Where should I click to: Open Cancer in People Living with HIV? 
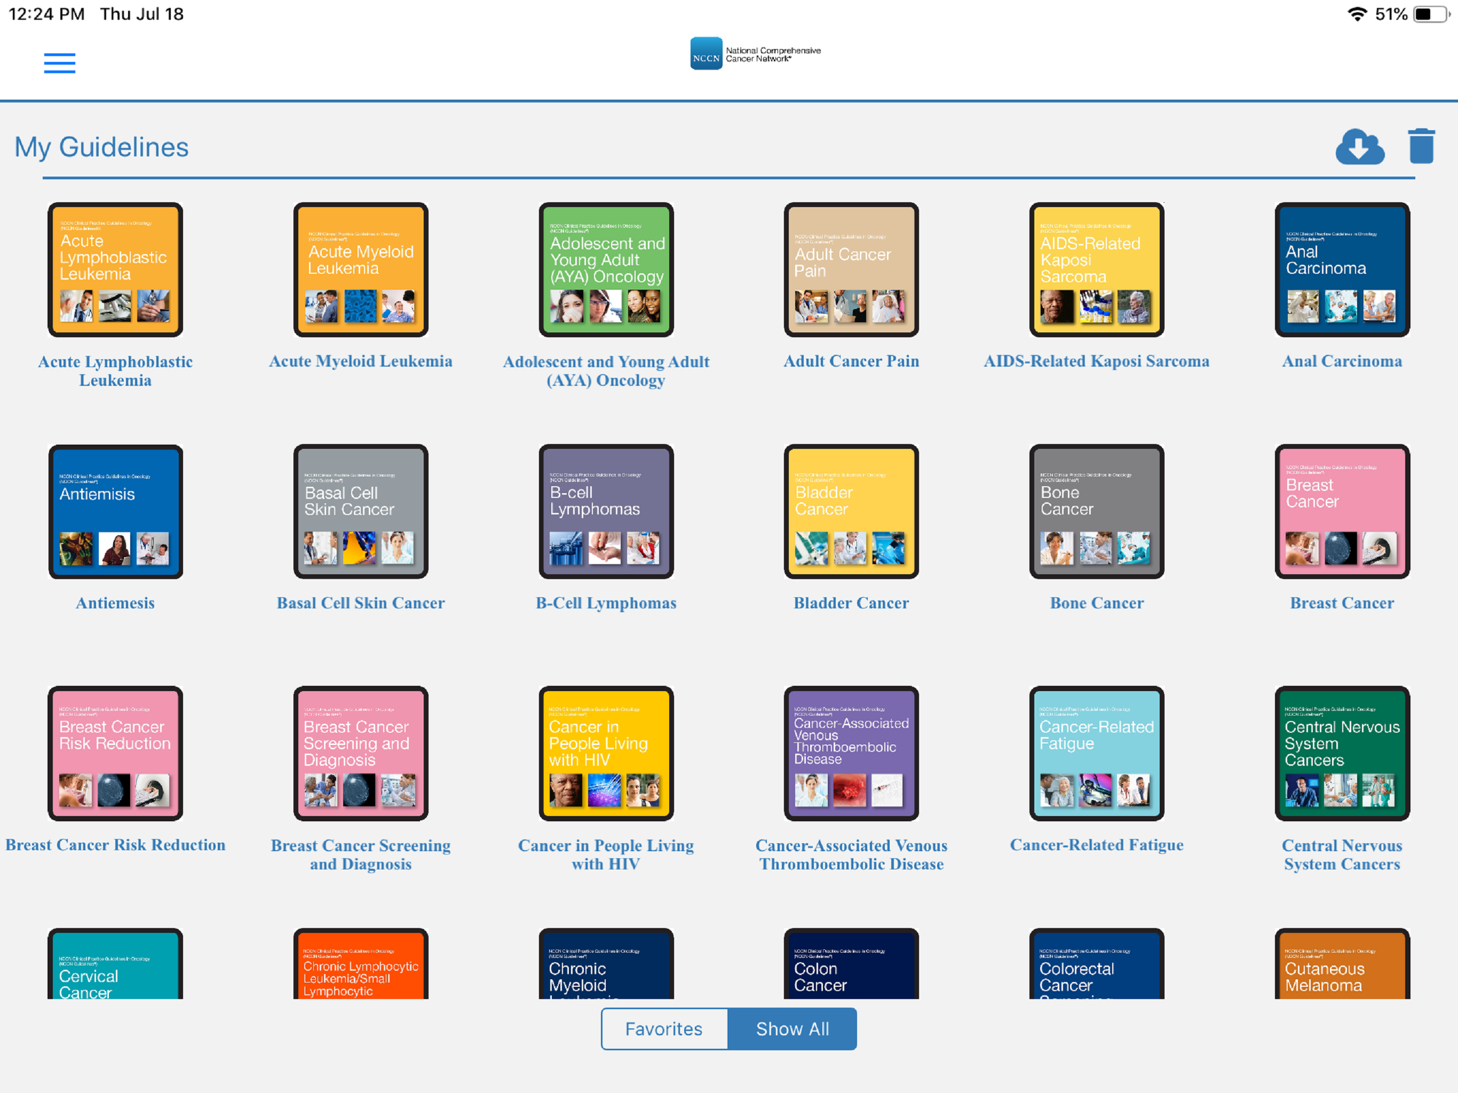coord(606,754)
